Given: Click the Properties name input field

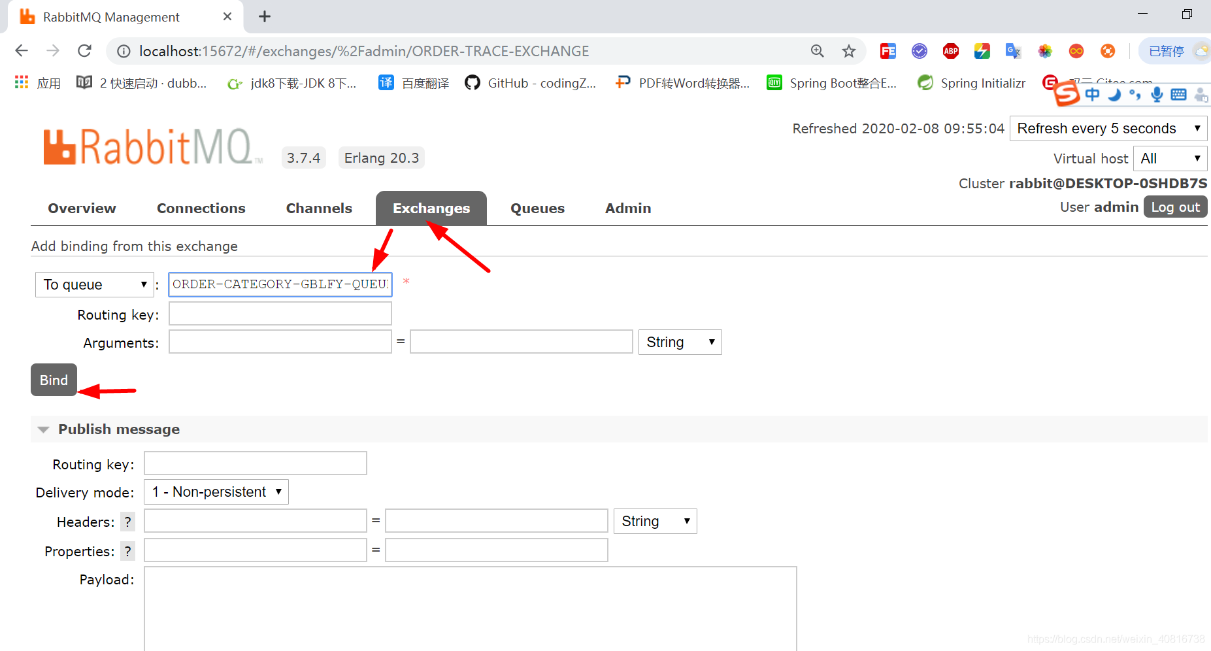Looking at the screenshot, I should [x=256, y=550].
